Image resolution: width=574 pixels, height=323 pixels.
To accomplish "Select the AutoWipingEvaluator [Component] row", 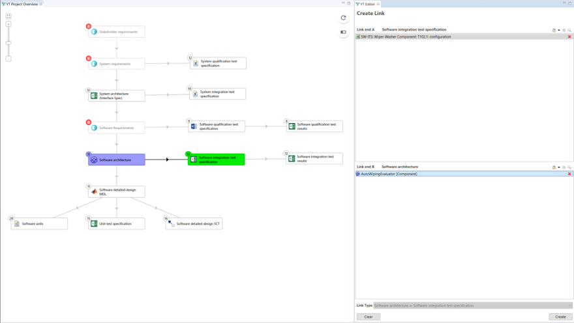I will [464, 174].
